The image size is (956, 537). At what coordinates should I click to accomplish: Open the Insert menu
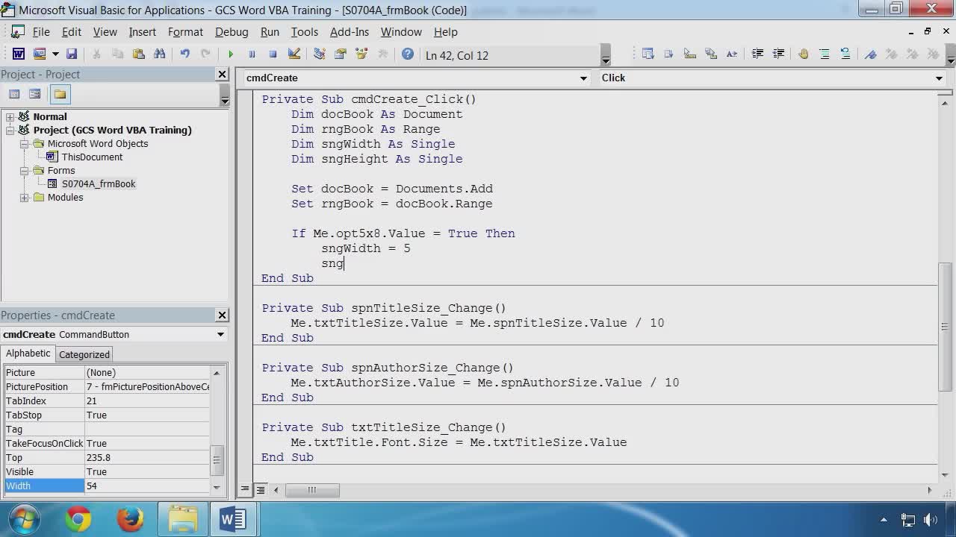142,32
